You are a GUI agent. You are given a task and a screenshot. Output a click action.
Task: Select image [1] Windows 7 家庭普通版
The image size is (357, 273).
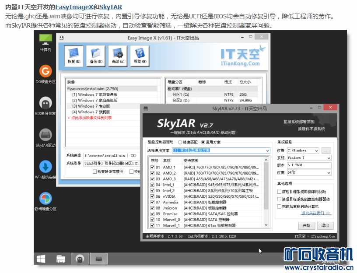pos(94,94)
